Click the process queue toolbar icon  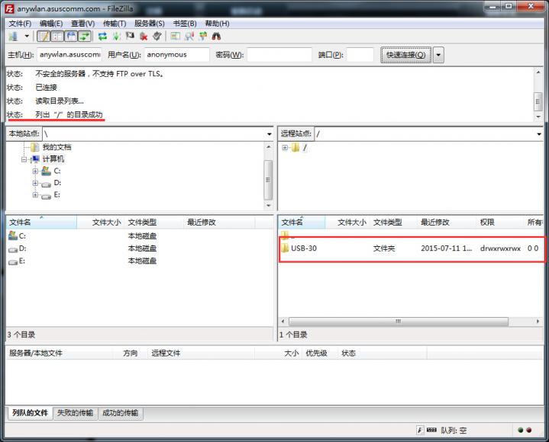116,37
